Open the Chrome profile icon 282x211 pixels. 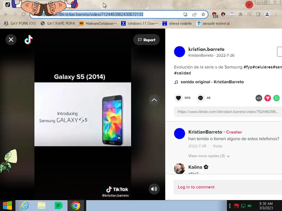267,14
